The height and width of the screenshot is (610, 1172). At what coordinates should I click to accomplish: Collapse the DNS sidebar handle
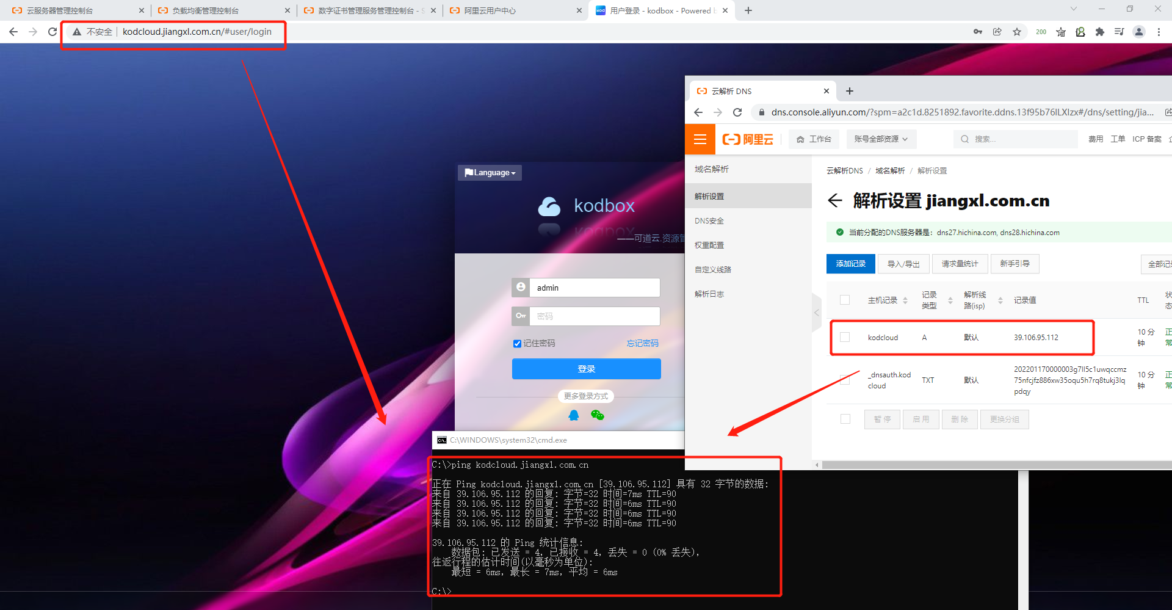(817, 312)
